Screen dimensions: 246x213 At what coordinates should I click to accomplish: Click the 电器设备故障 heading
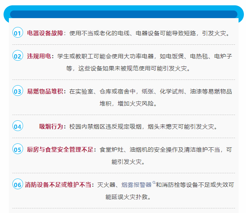45,33
